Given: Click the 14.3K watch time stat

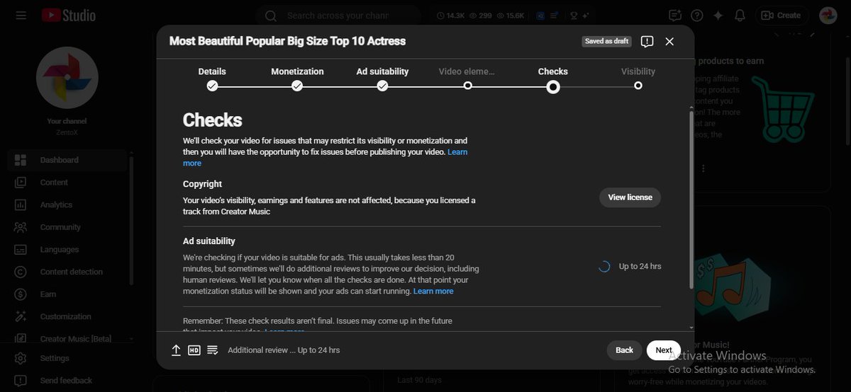Looking at the screenshot, I should [x=451, y=16].
